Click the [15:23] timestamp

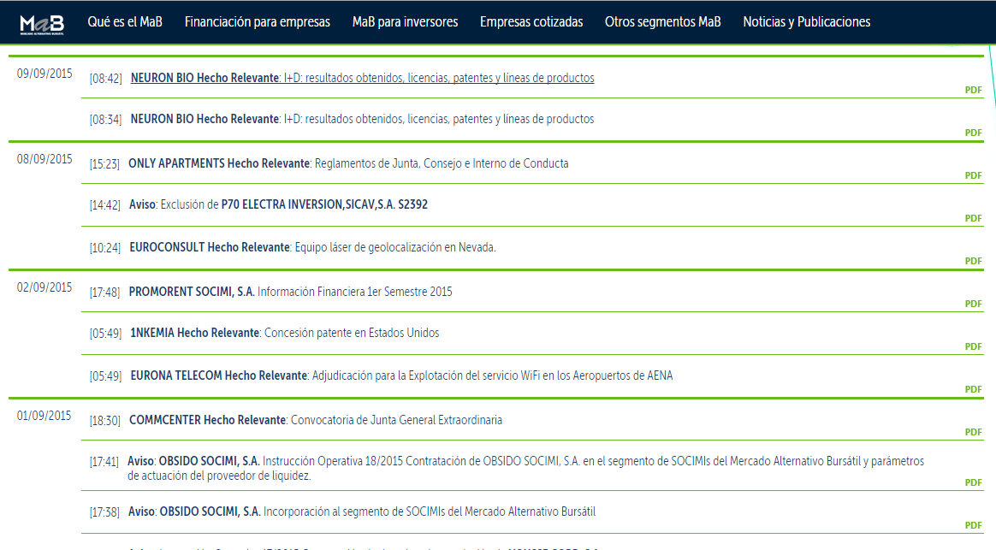point(104,164)
